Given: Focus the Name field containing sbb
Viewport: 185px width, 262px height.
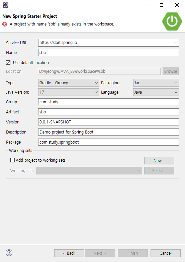Looking at the screenshot, I should click(x=108, y=52).
